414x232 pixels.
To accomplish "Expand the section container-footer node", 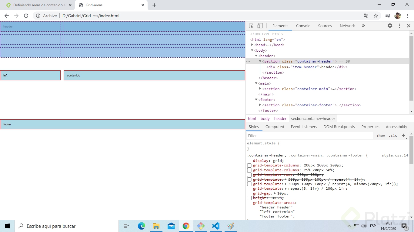I will click(260, 105).
